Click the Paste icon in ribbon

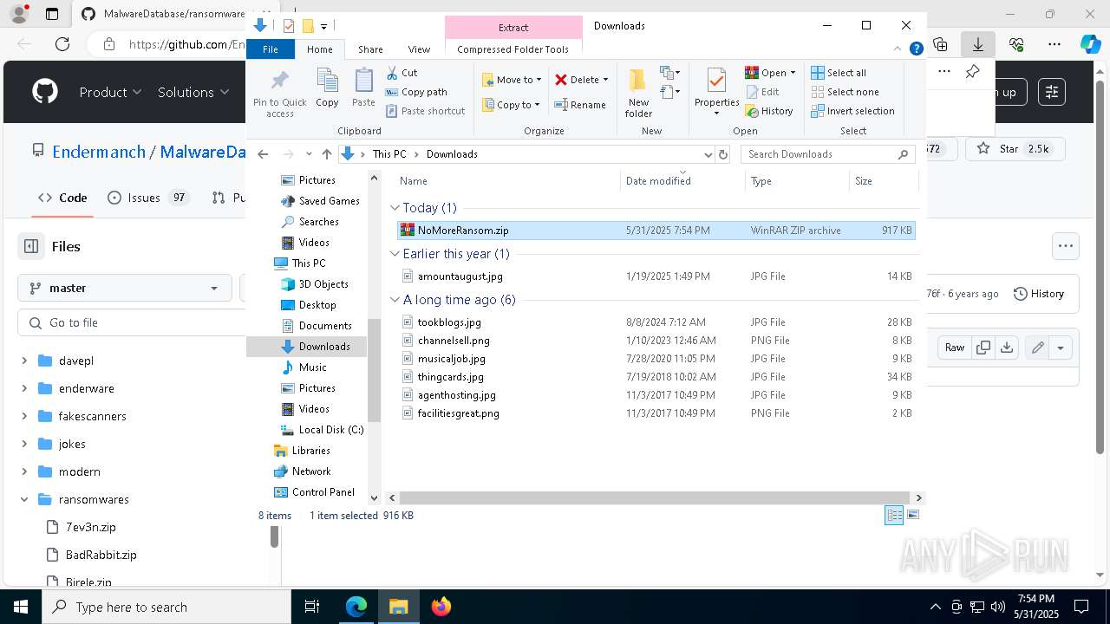click(x=363, y=88)
